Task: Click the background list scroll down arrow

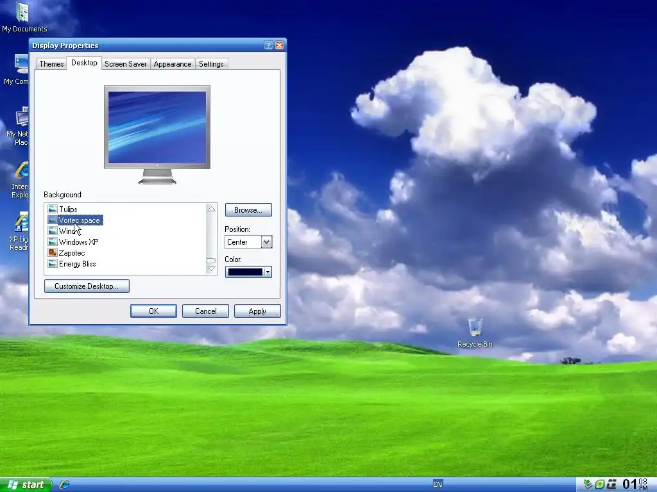Action: tap(211, 268)
